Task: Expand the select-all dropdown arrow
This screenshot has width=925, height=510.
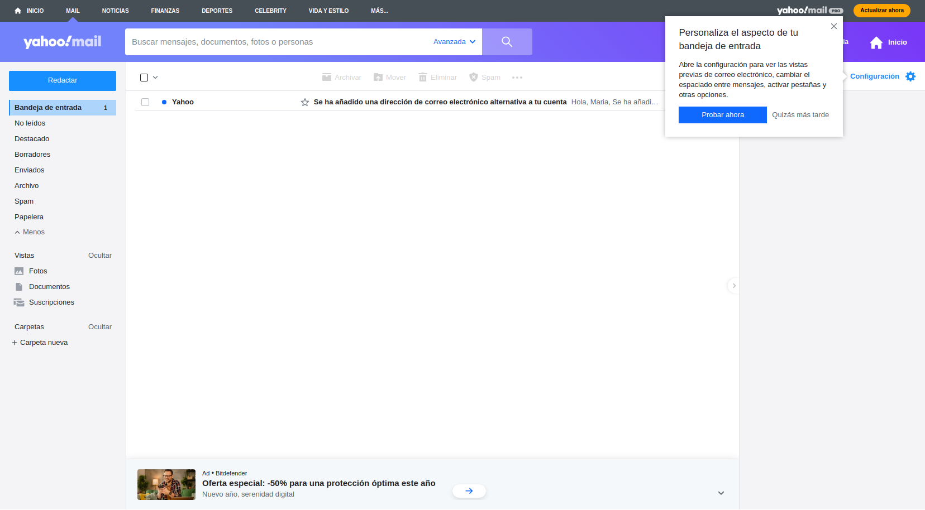Action: click(155, 78)
